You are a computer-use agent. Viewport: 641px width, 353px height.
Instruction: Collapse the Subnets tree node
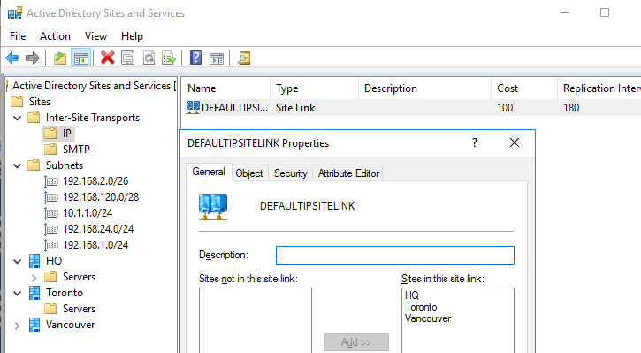pyautogui.click(x=18, y=165)
